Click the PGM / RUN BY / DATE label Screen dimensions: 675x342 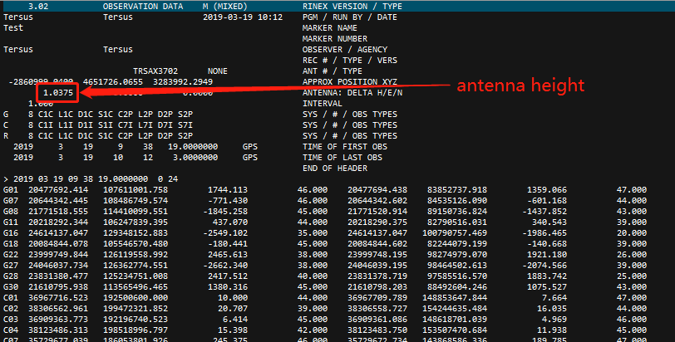[349, 17]
